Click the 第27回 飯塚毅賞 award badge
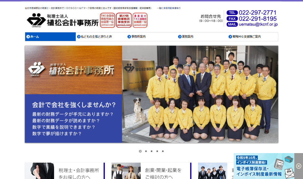This screenshot has height=179, width=303. click(124, 20)
